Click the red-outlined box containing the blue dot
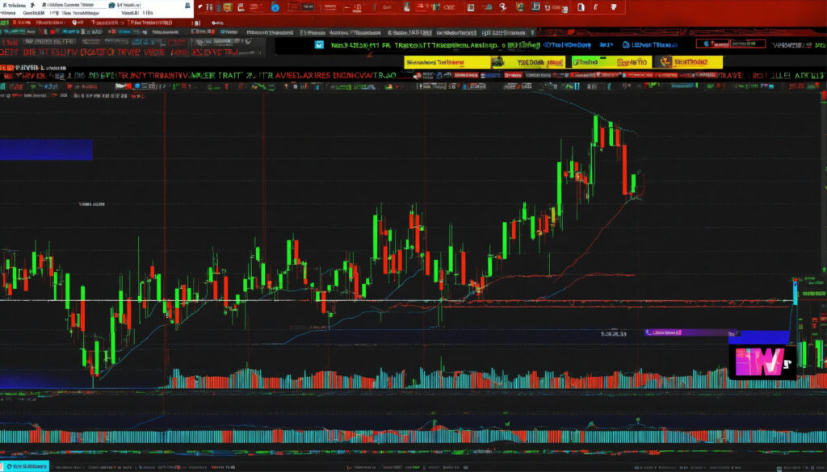The width and height of the screenshot is (827, 472). coord(711,44)
